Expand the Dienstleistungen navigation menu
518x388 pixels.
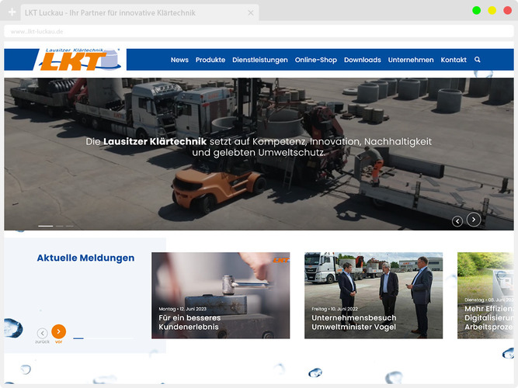tap(259, 60)
